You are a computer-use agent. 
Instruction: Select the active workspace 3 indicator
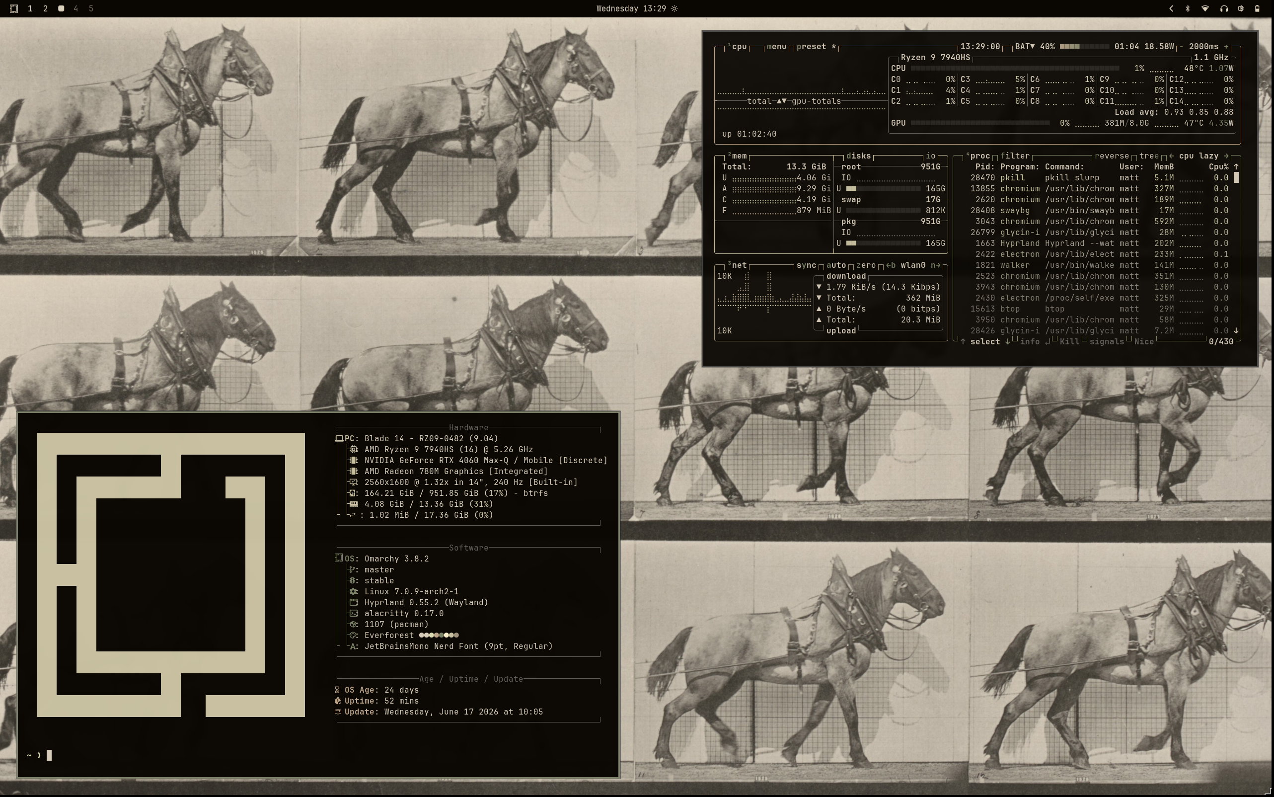point(61,8)
